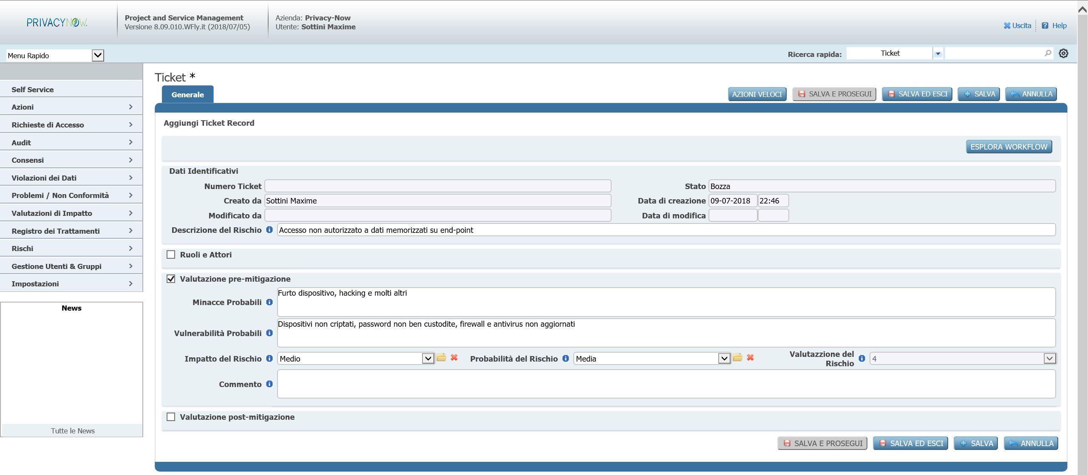Screen dimensions: 1088x475
Task: Open folder icon next to Probabilità del Rischio
Action: (737, 358)
